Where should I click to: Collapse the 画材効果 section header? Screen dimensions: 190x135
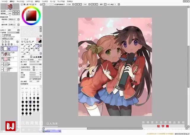[x=1, y=17]
